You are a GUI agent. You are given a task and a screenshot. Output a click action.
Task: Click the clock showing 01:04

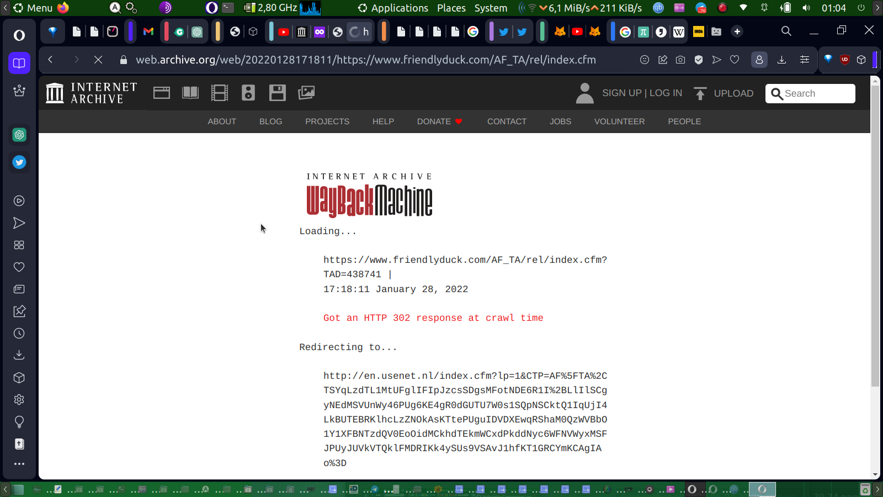tap(833, 8)
